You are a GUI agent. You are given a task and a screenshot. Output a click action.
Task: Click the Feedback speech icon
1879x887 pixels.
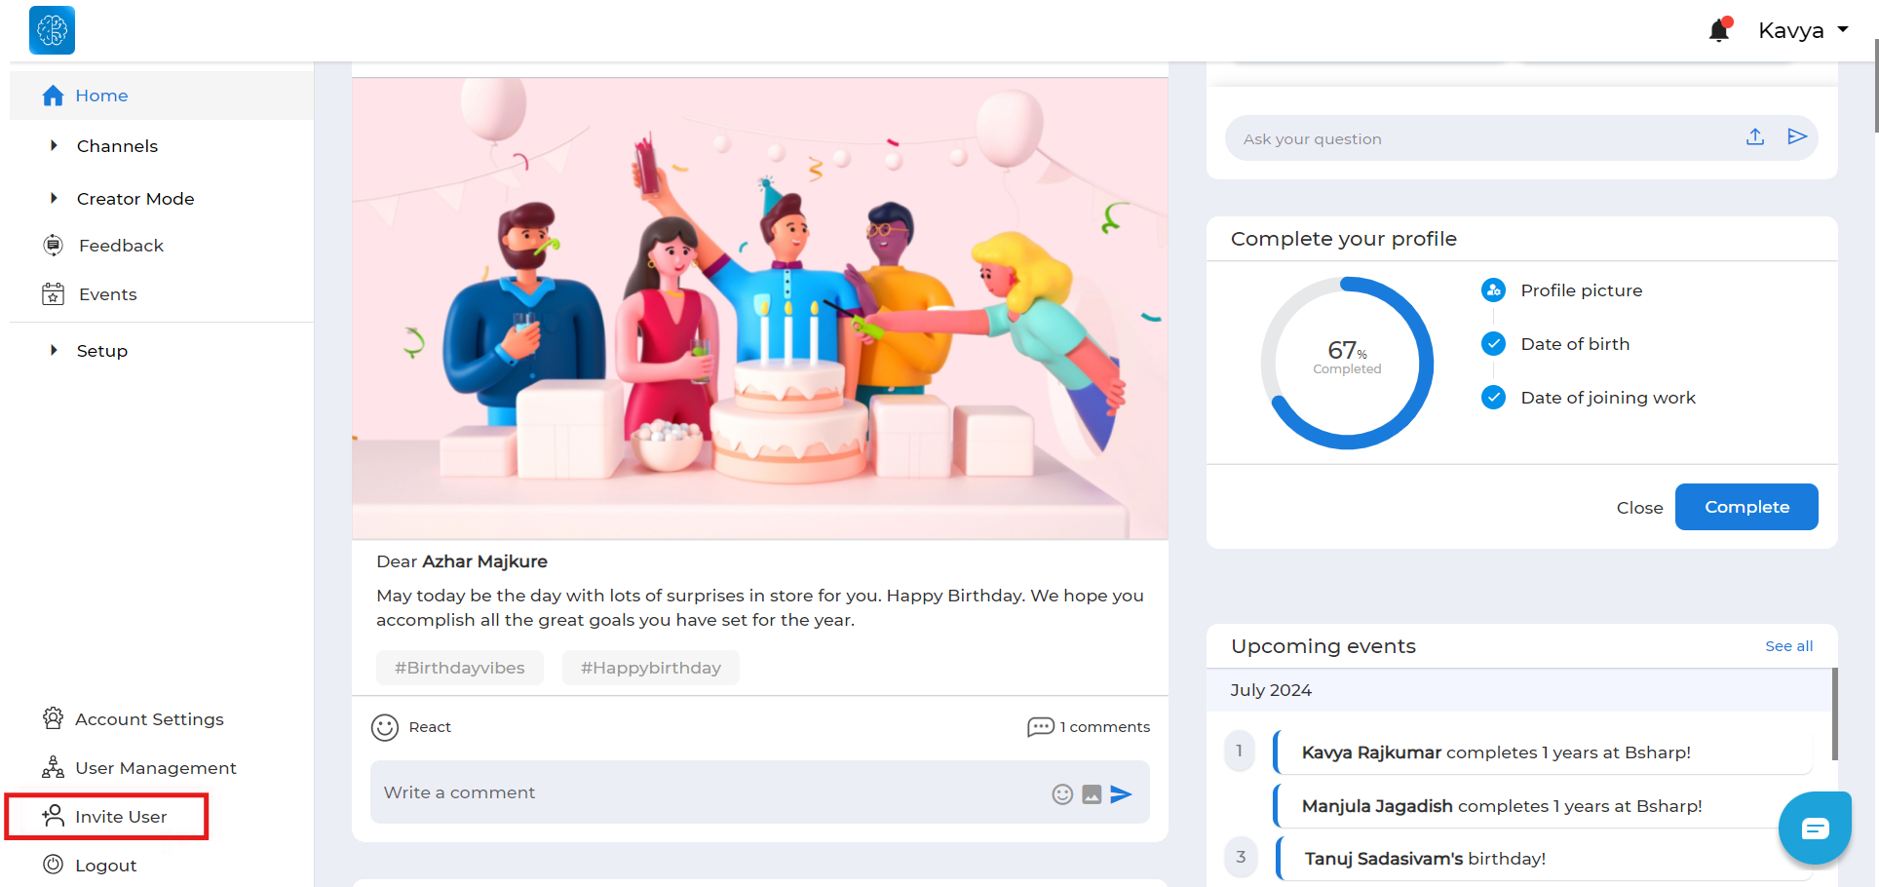54,245
